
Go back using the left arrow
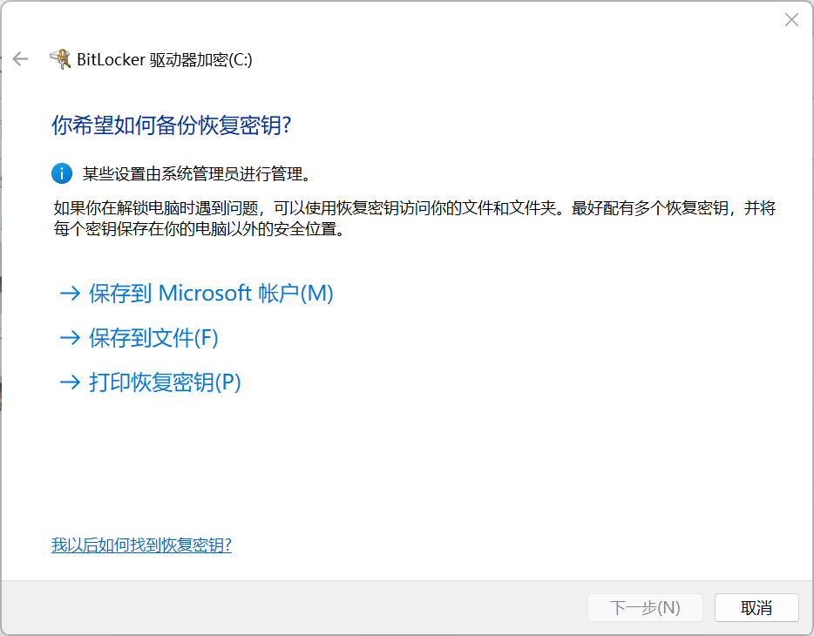point(20,59)
